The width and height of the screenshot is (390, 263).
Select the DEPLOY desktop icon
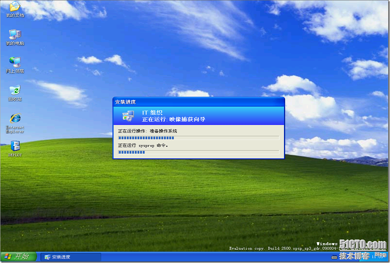(15, 149)
